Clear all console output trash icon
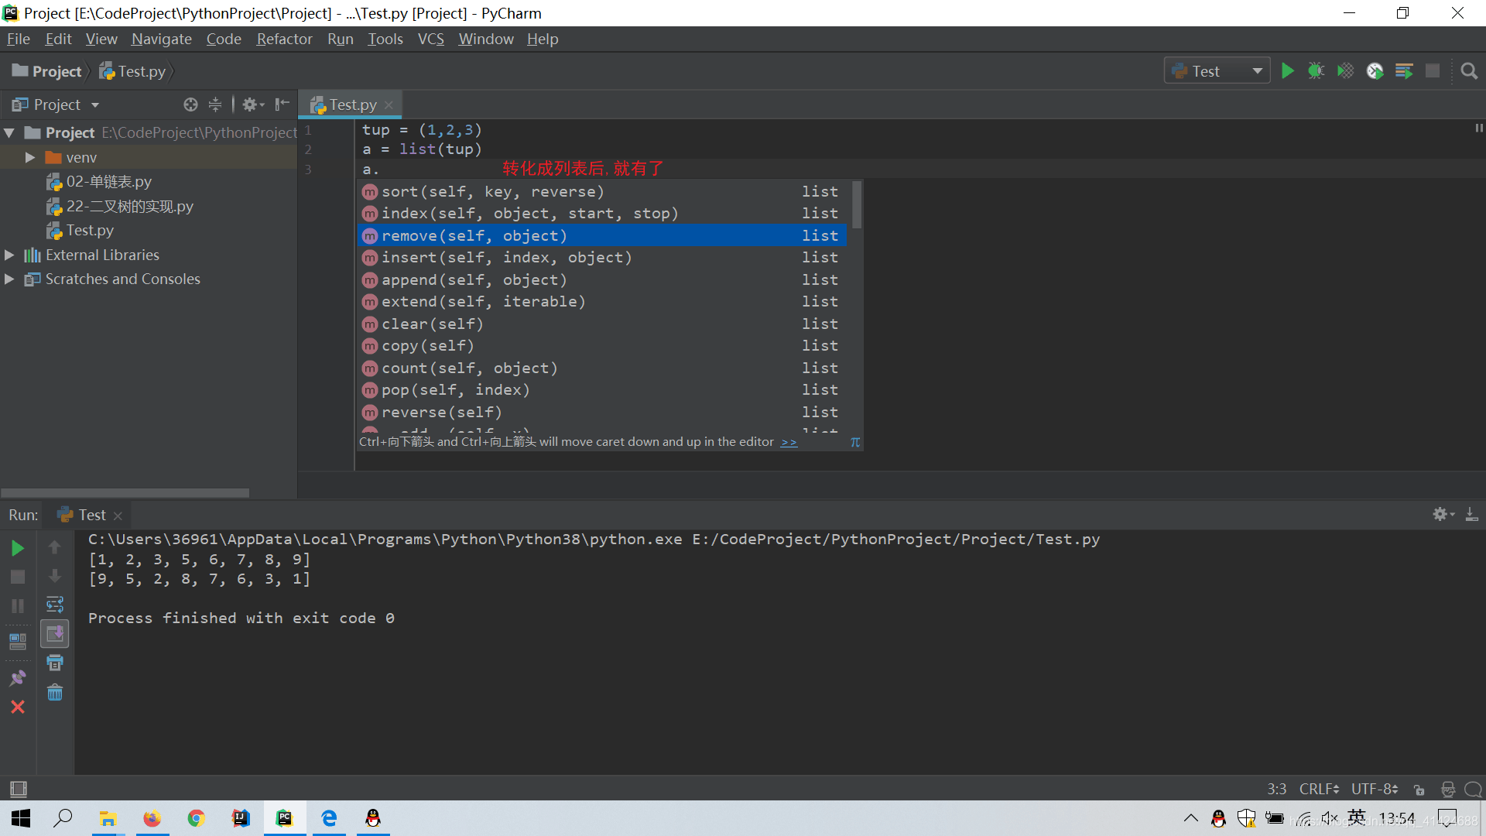 pos(54,693)
